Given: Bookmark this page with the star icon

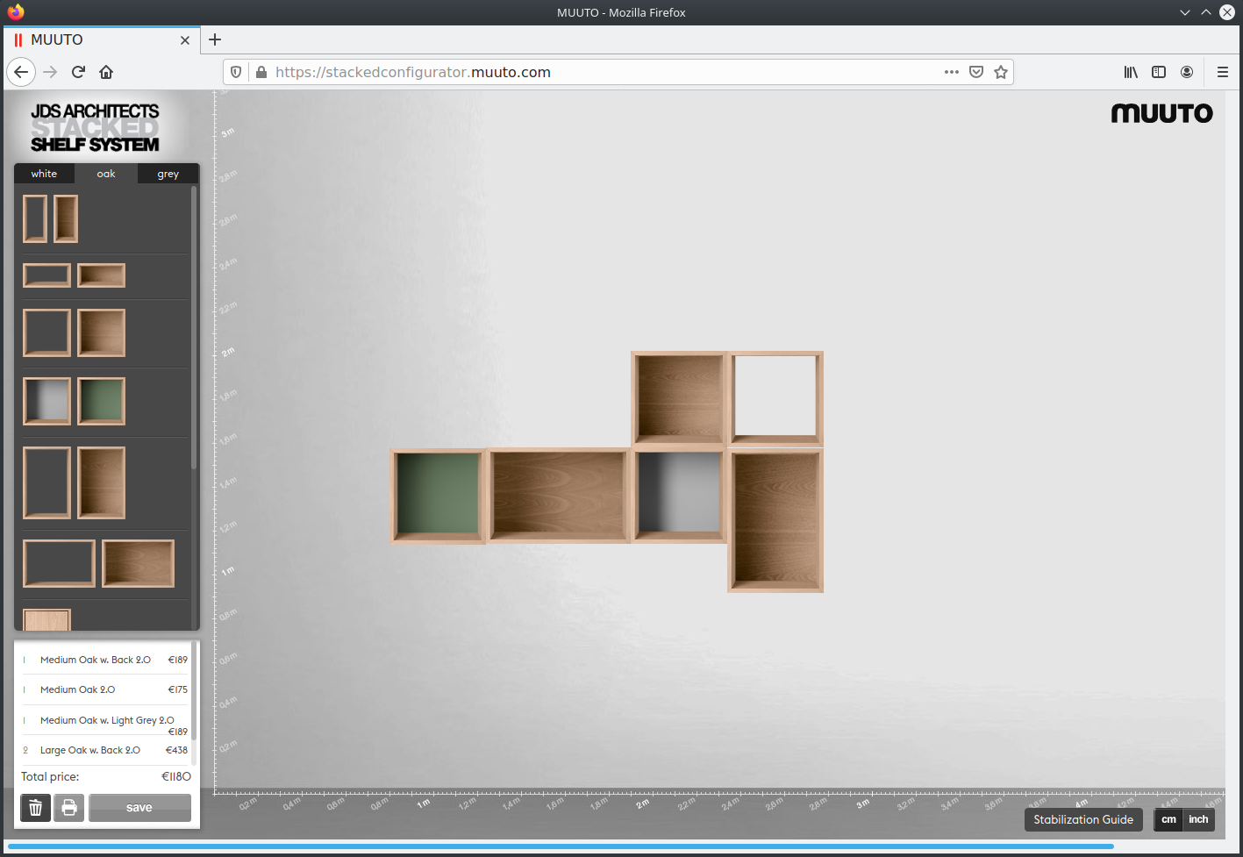Looking at the screenshot, I should (x=1001, y=72).
